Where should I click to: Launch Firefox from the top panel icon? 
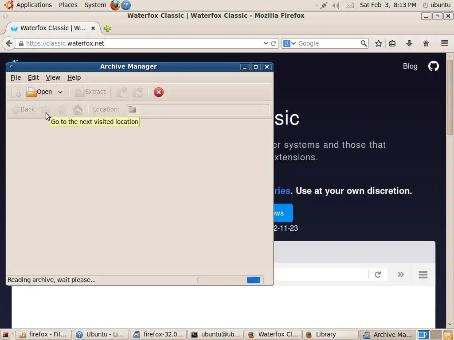[115, 5]
